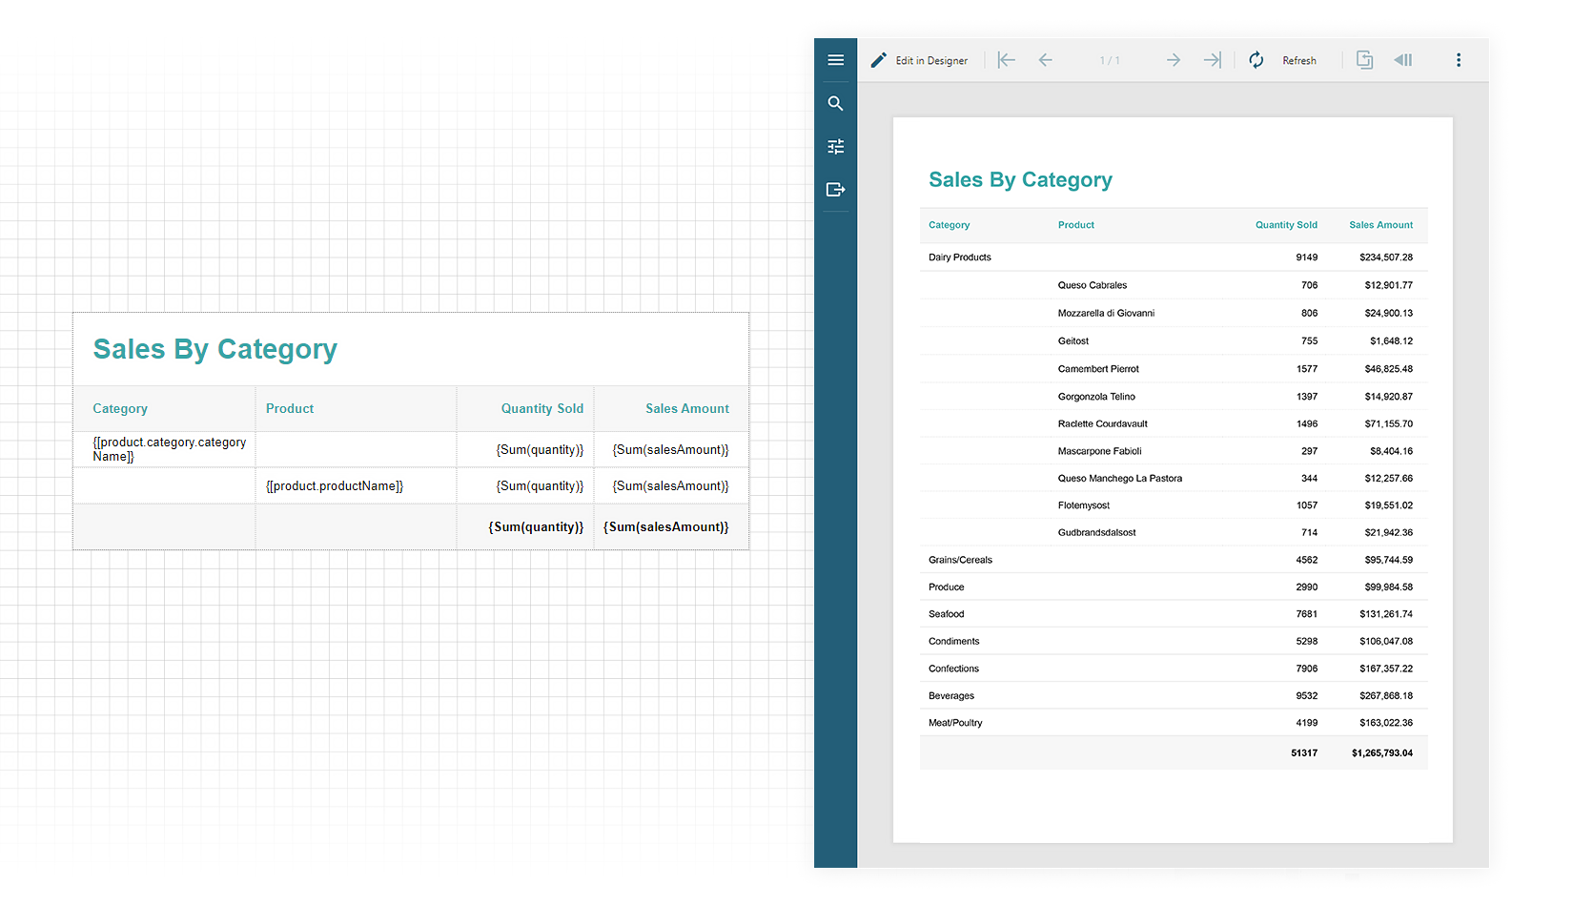This screenshot has height=906, width=1573.
Task: Click the Gudbrandsdalsost product row
Action: coord(1174,532)
